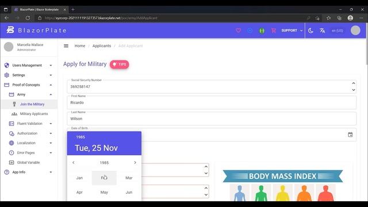
Task: Expand Users Management menu
Action: click(x=51, y=66)
